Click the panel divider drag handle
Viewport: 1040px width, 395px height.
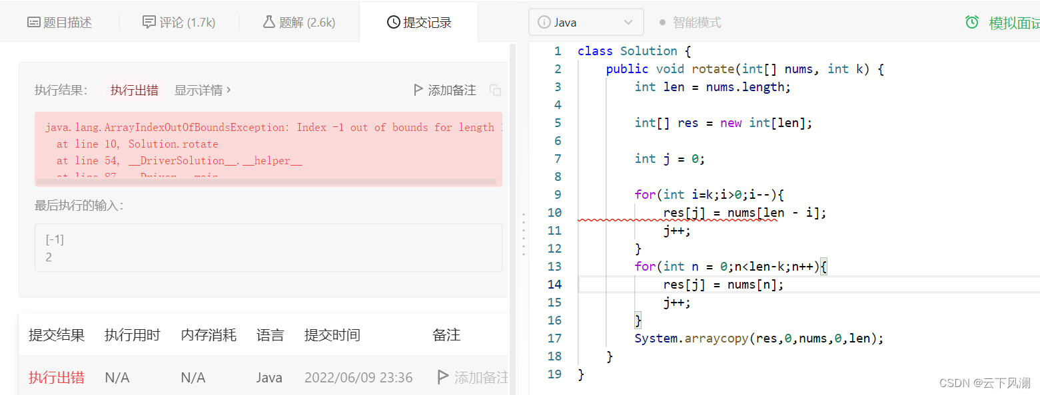[x=523, y=235]
